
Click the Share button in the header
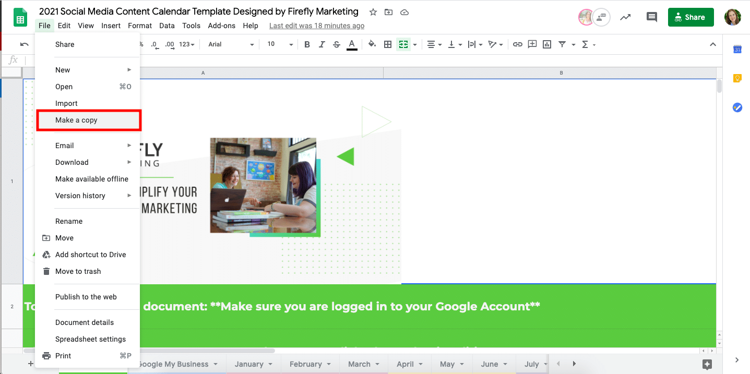point(691,17)
